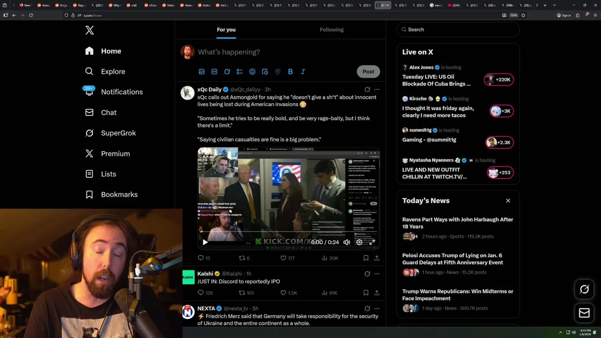Click Grok enhance icon in composer
The height and width of the screenshot is (338, 601).
tap(227, 72)
